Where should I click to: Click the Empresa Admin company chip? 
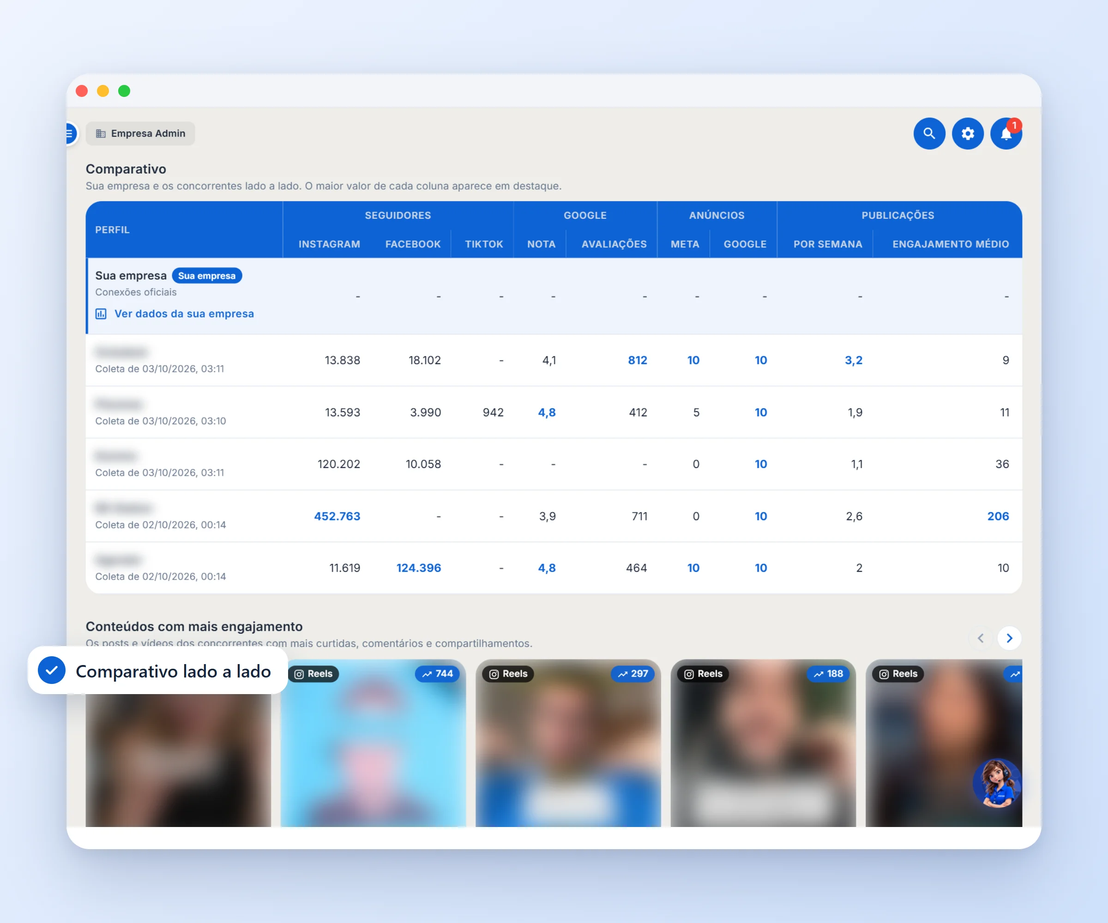[x=140, y=133]
